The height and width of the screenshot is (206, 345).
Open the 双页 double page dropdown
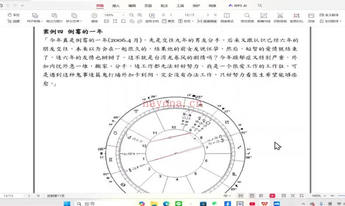pos(186,21)
